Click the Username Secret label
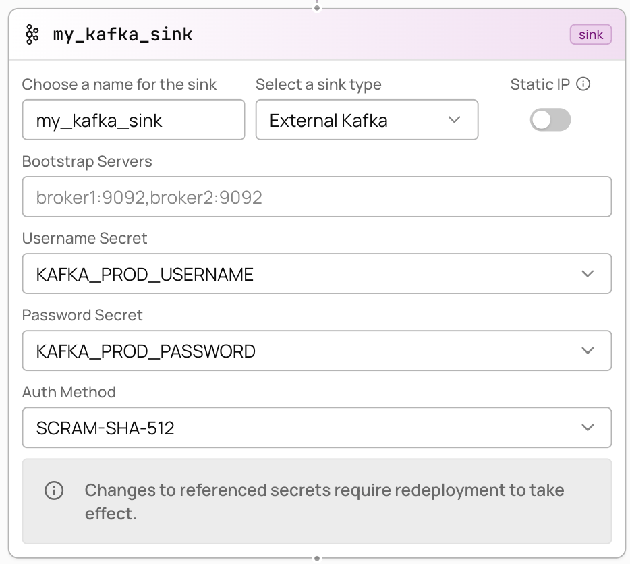This screenshot has width=630, height=564. 84,238
